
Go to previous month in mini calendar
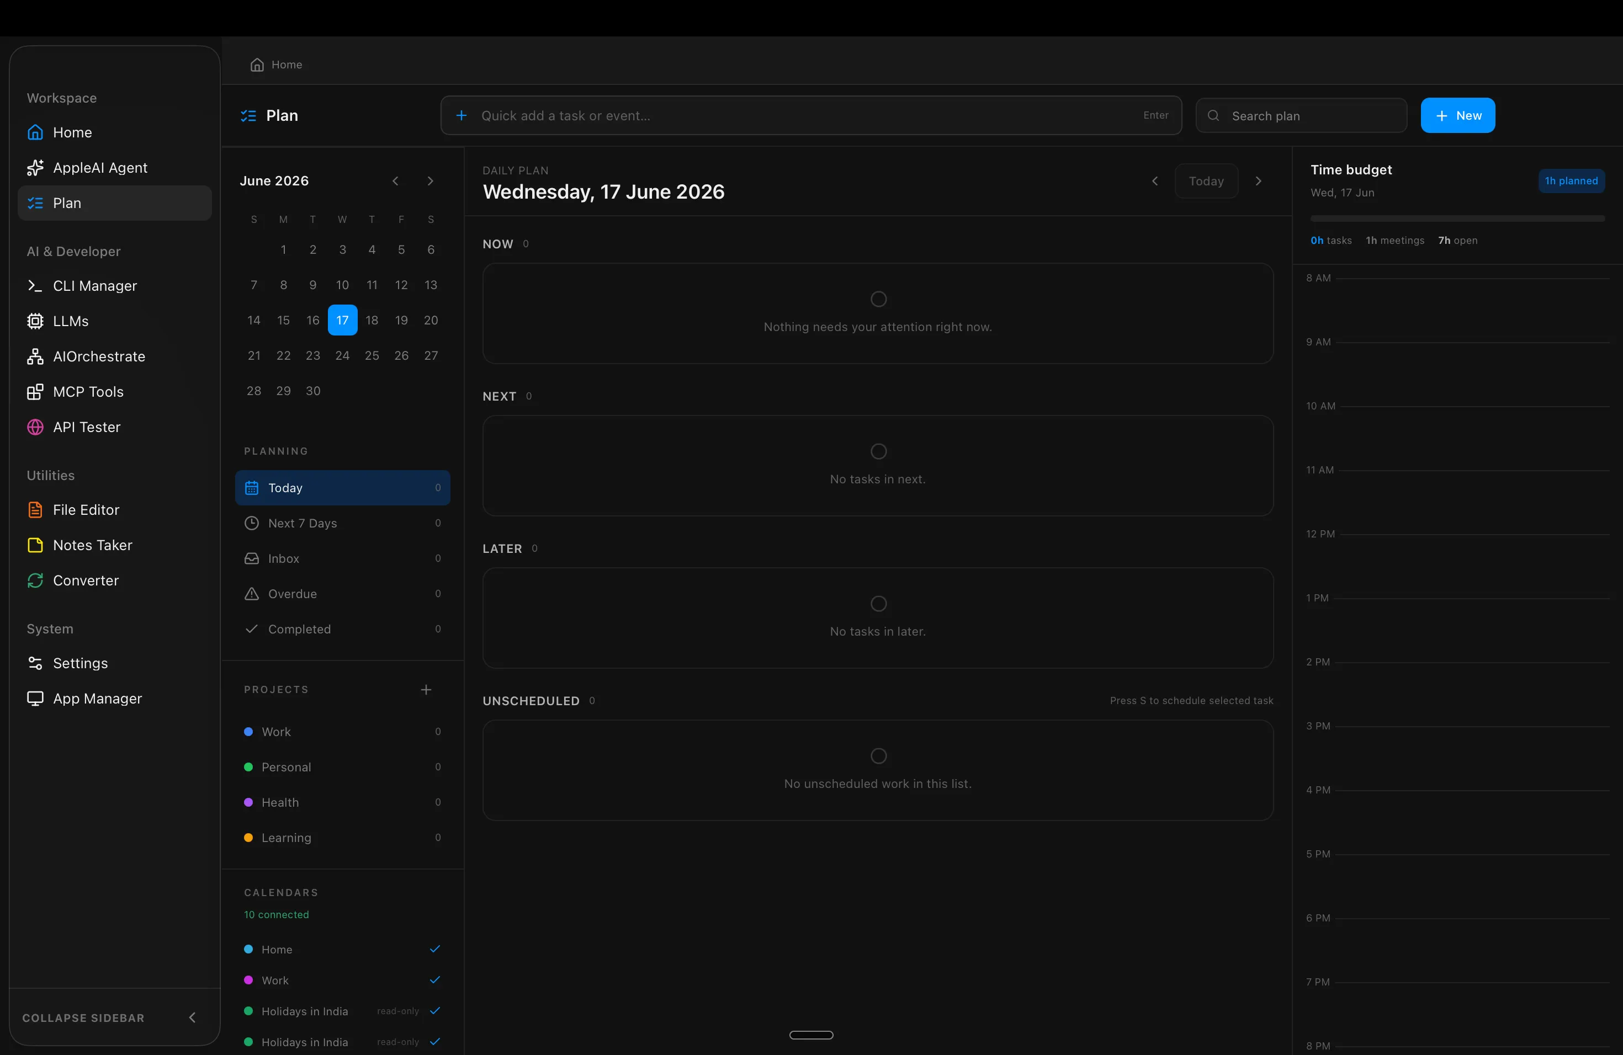coord(395,180)
